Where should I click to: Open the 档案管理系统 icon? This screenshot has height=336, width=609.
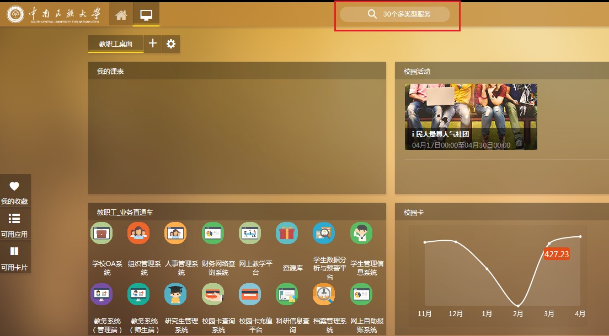pos(324,295)
